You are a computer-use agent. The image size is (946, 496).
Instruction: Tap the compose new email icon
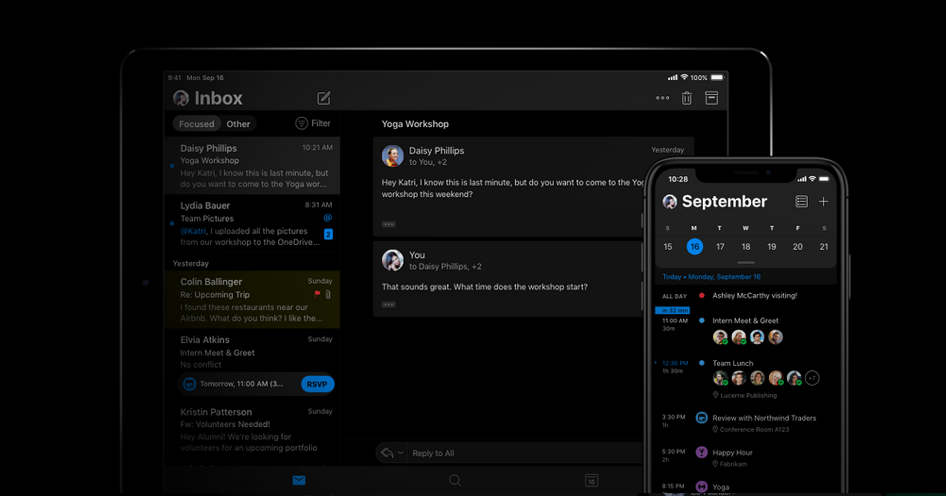click(324, 98)
